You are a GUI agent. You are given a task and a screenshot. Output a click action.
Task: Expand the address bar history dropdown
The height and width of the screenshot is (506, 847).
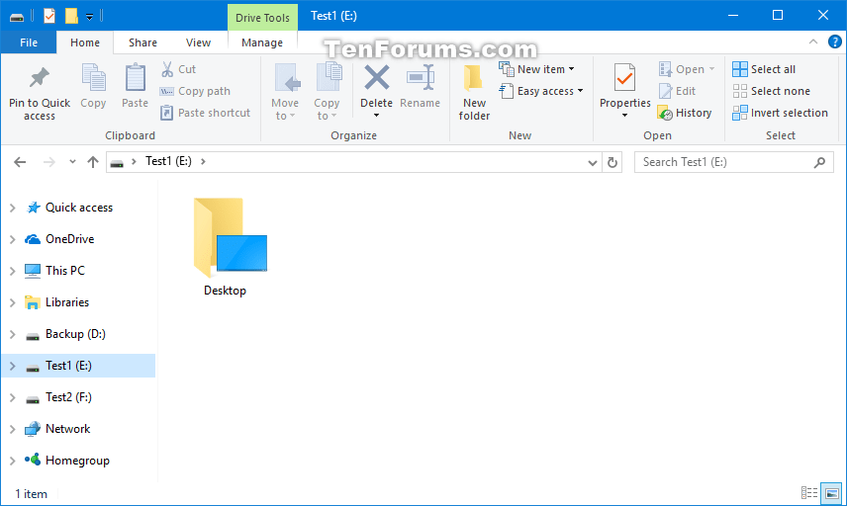[x=592, y=162]
